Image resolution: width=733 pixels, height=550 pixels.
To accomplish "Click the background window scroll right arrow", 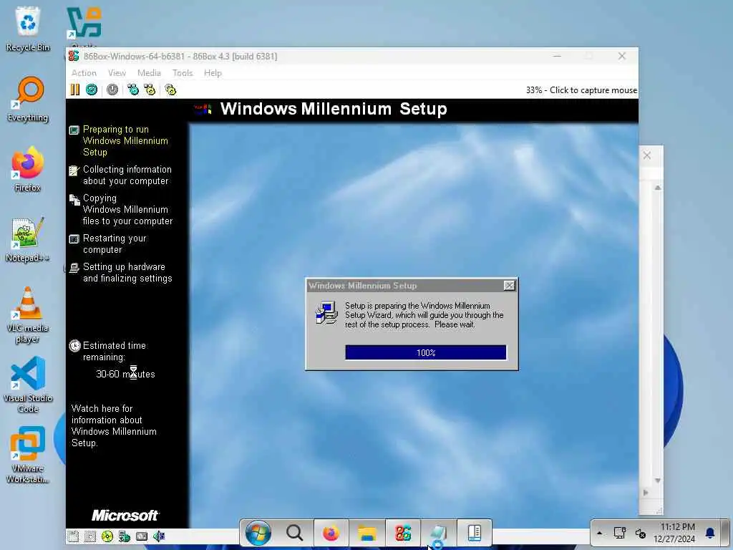I will [646, 493].
